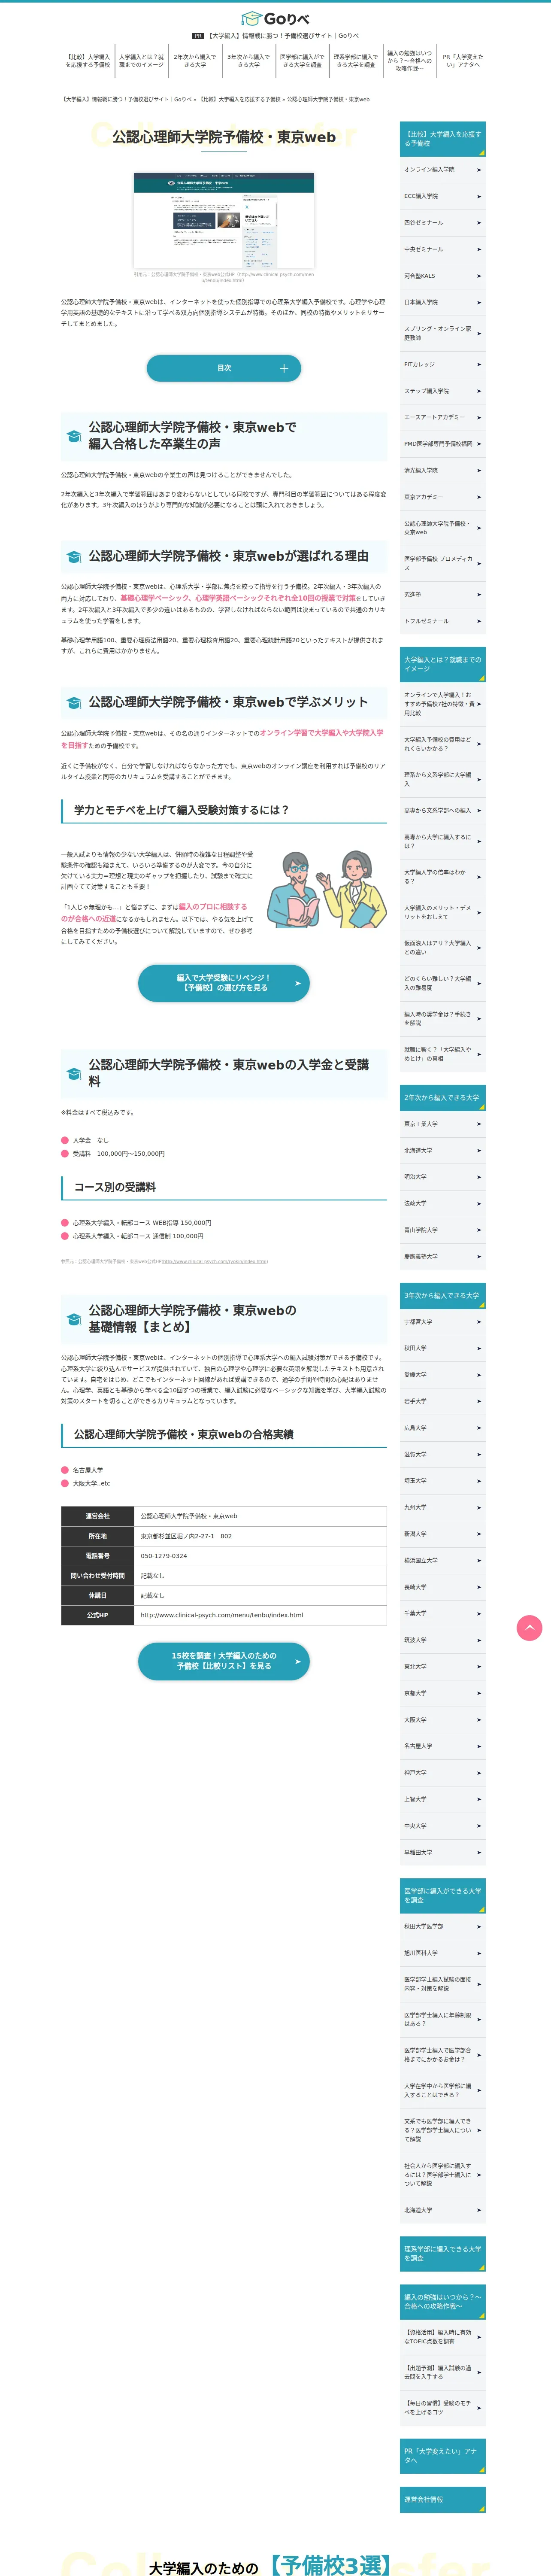Screen dimensions: 551x2576
Task: Open 青山学院大学 in sidebar
Action: (442, 1230)
